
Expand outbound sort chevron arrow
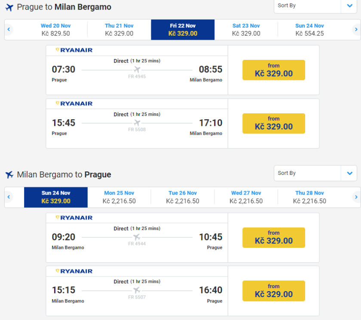point(349,6)
